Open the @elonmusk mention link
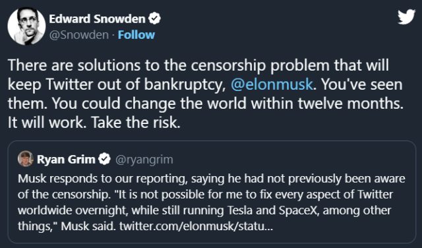The width and height of the screenshot is (422, 248). tap(272, 84)
